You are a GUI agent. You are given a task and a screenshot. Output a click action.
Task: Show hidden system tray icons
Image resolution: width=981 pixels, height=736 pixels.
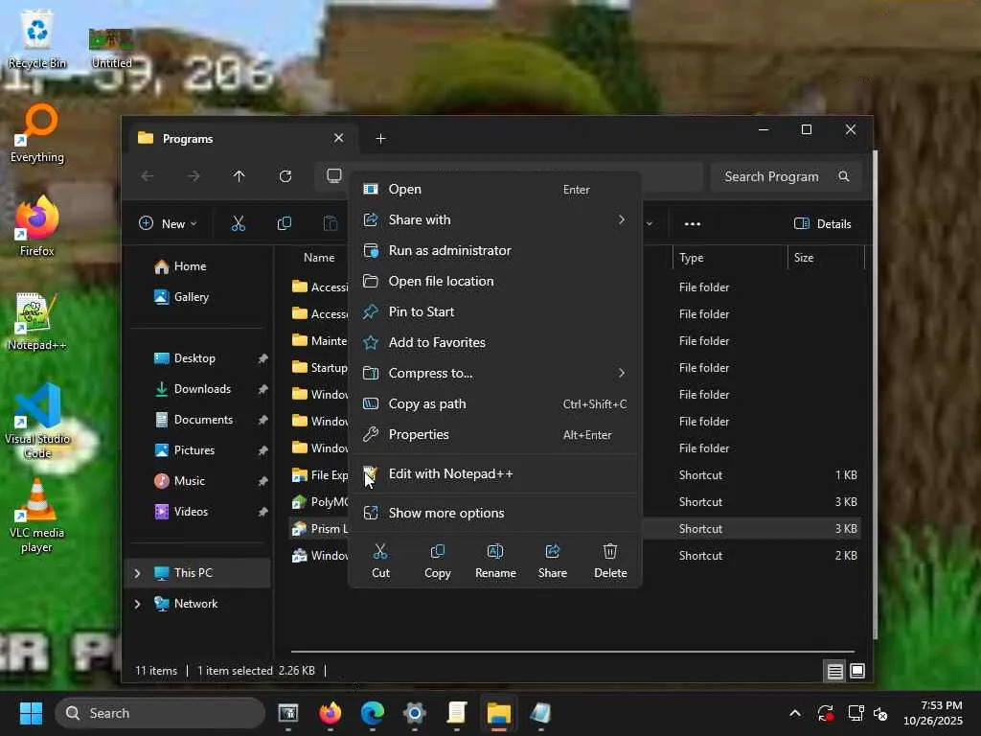pyautogui.click(x=795, y=713)
